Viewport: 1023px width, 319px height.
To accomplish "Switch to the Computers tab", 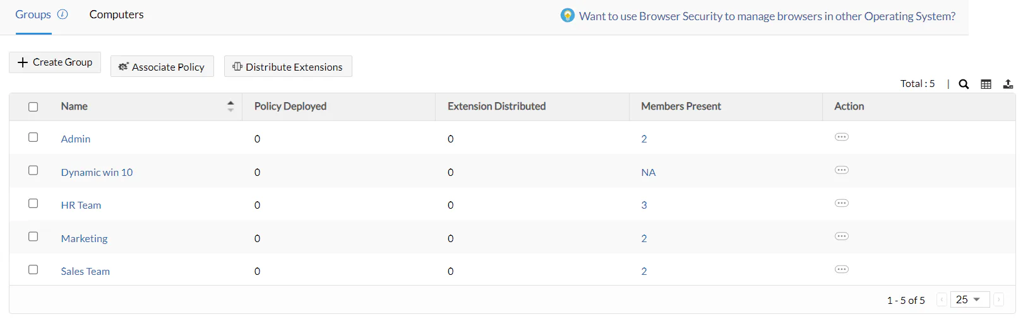I will coord(116,14).
